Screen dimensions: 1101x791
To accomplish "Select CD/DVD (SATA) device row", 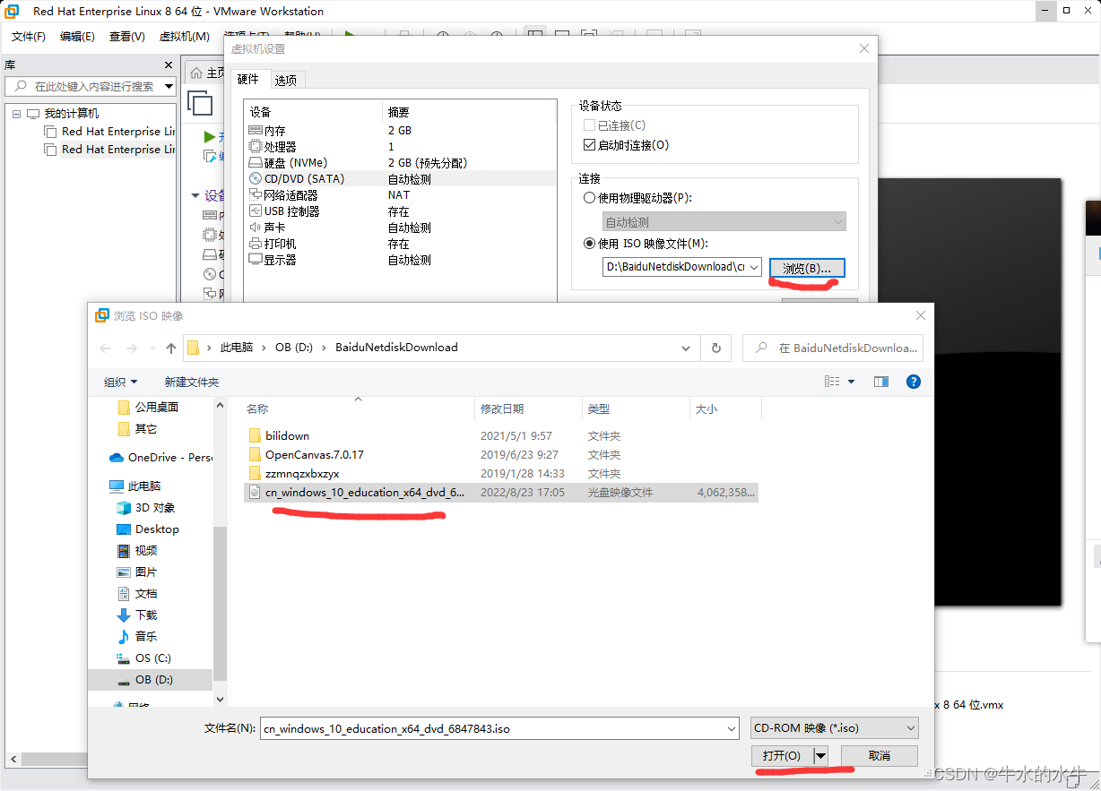I will point(402,179).
